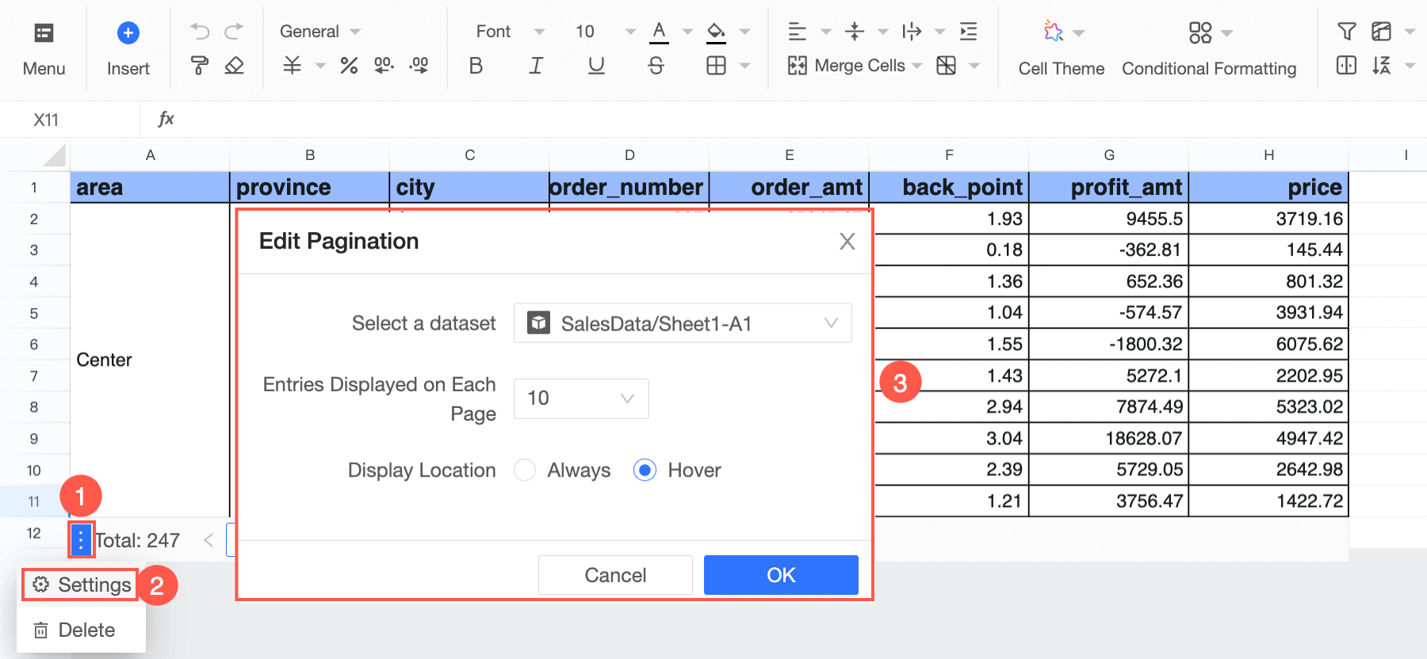Choose Delete from the context menu
Screen dimensions: 1427x659
pos(75,630)
